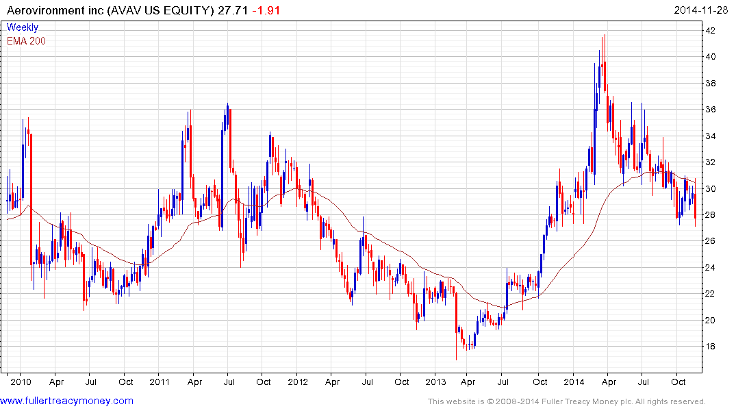This screenshot has width=736, height=411.
Task: Click the 2013 year label on time axis
Action: coord(435,382)
